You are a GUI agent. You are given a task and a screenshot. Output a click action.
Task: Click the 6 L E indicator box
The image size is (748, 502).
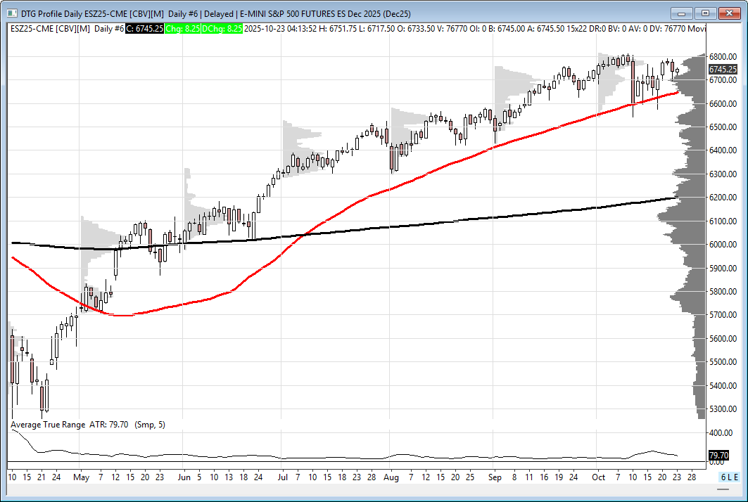coord(728,477)
